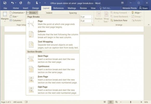
Task: Click the Redo repeat icon
Action: 21,3
